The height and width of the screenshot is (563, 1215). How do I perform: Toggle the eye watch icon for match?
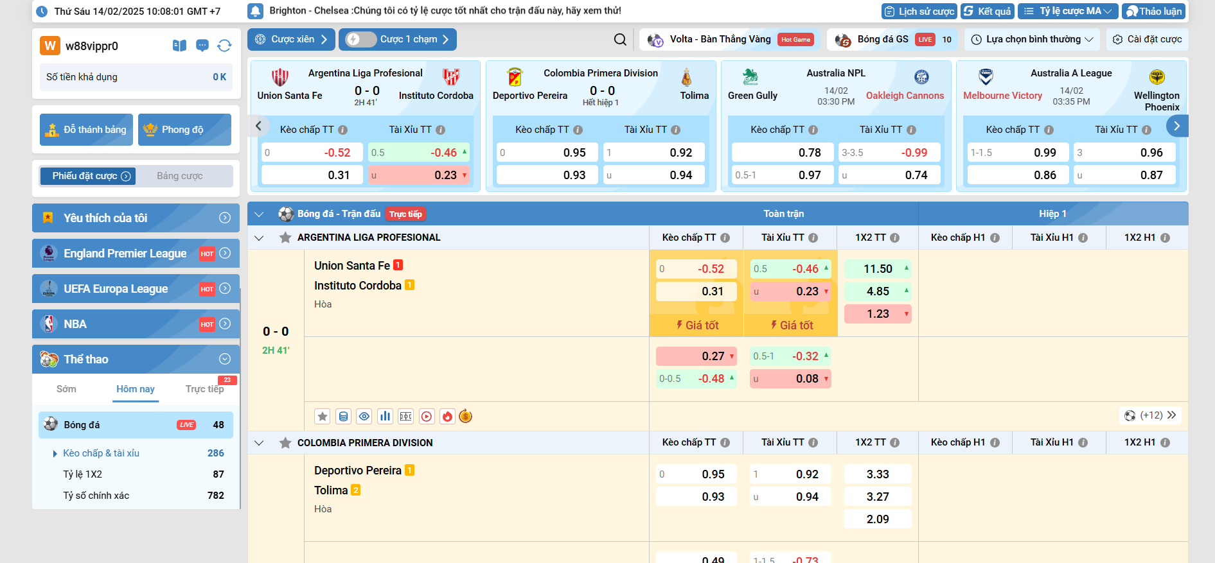click(364, 417)
